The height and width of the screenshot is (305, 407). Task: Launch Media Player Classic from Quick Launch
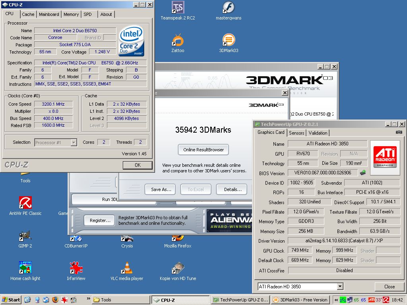[74, 300]
